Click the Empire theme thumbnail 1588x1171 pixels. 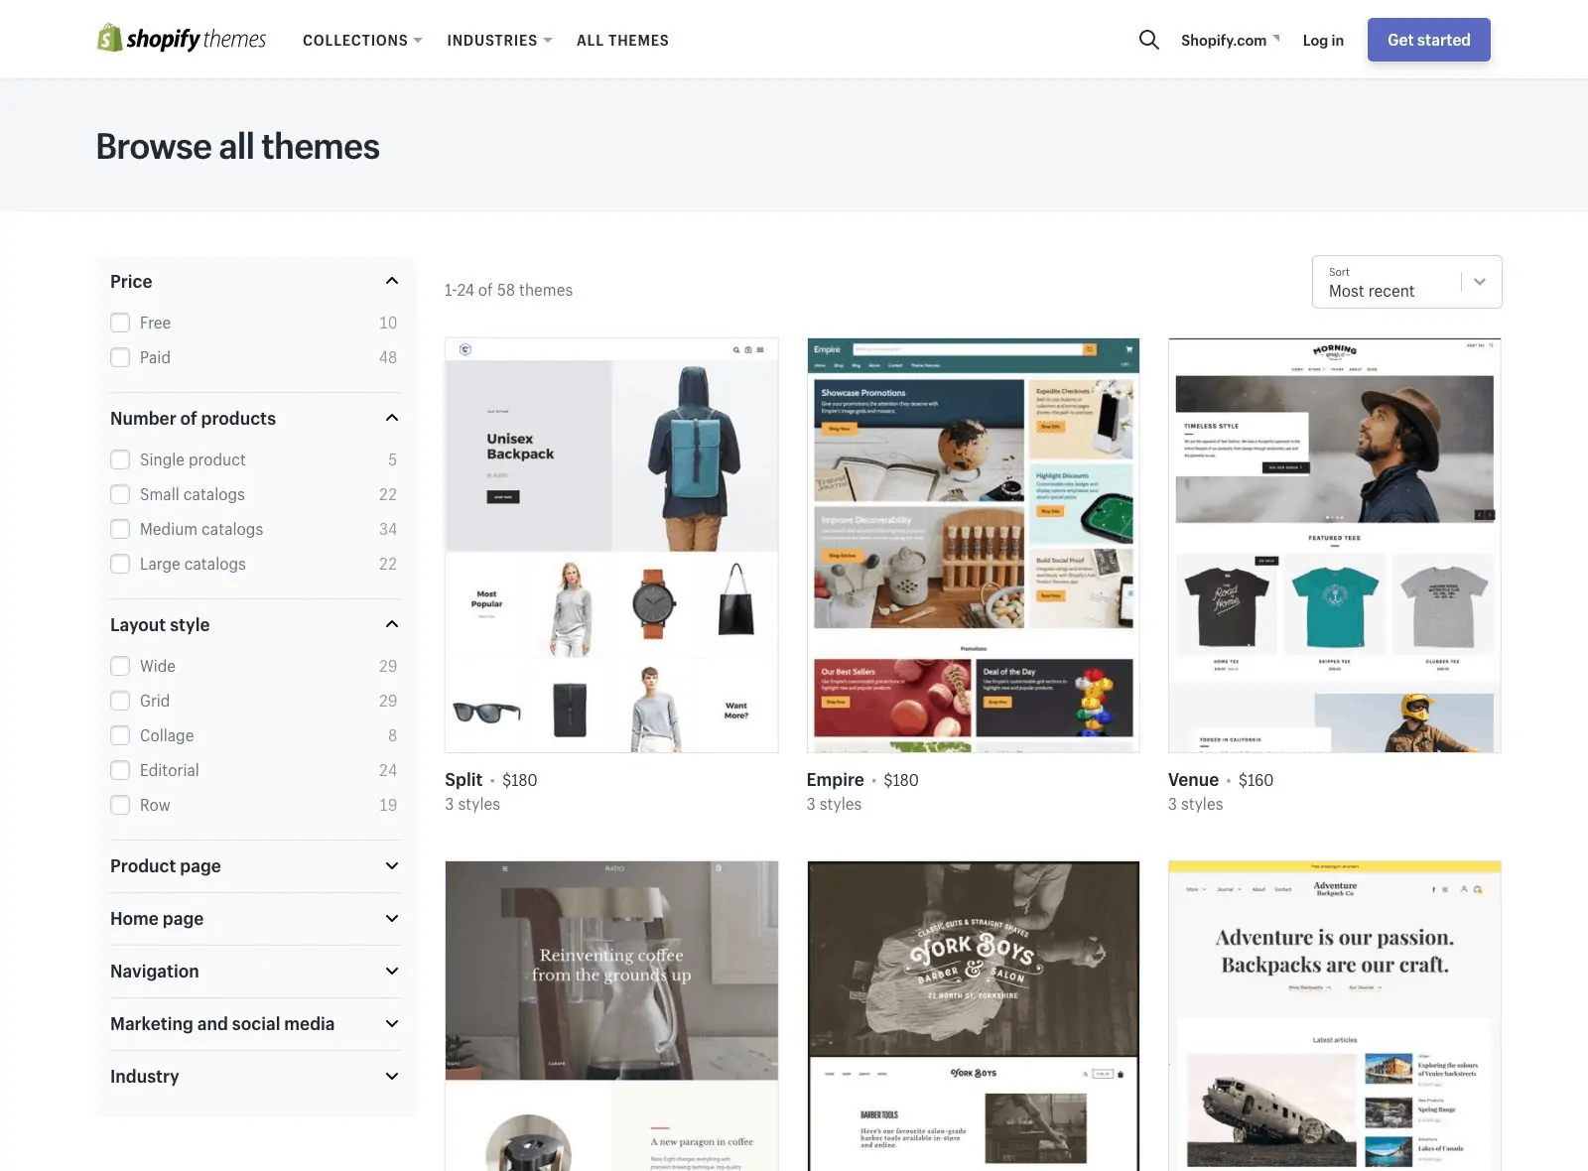973,543
